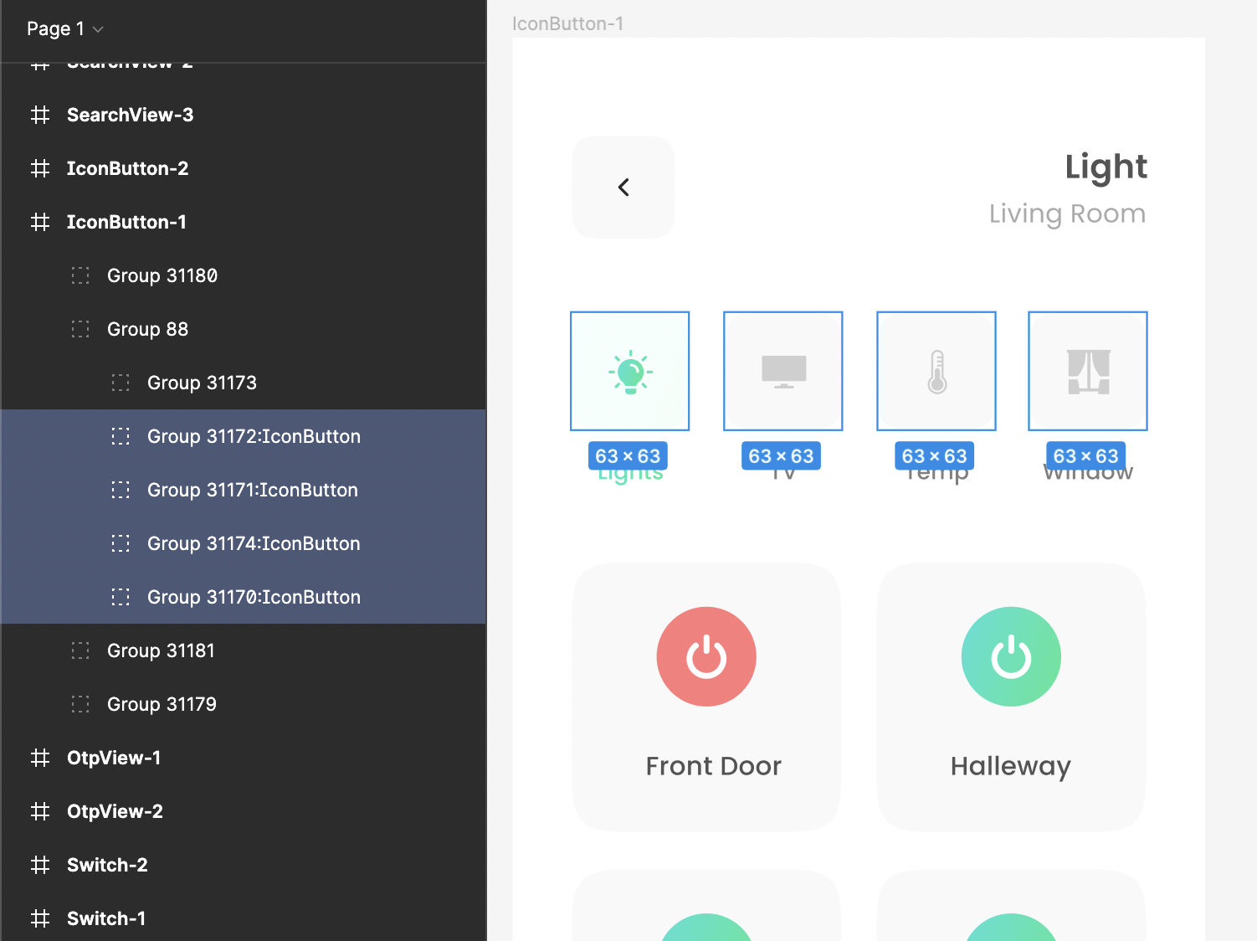Click the TV monitor icon button
The width and height of the screenshot is (1257, 941).
click(x=783, y=371)
